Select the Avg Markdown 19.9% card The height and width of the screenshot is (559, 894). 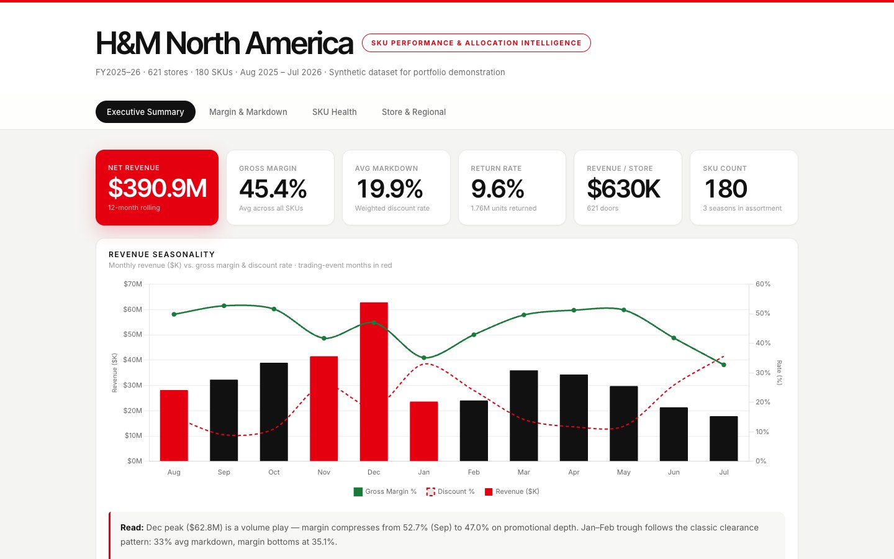(x=396, y=188)
